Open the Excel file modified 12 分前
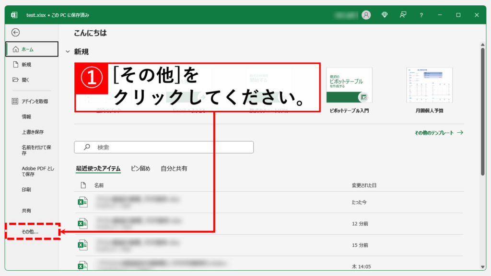Image resolution: width=491 pixels, height=276 pixels. 139,223
